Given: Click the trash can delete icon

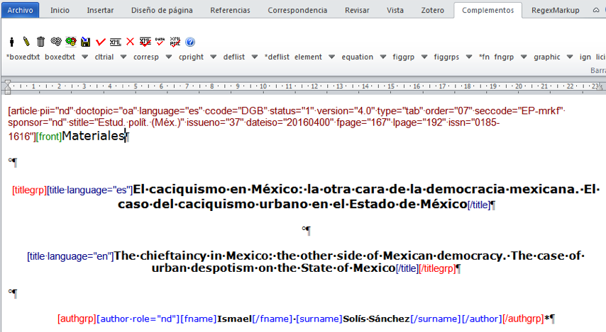Looking at the screenshot, I should click(x=40, y=42).
